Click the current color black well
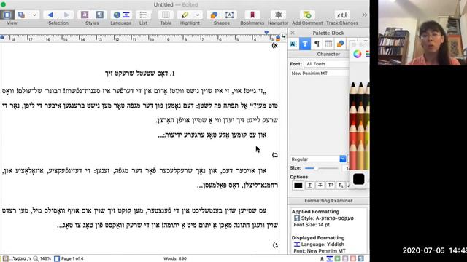467x262 pixels. (x=358, y=179)
